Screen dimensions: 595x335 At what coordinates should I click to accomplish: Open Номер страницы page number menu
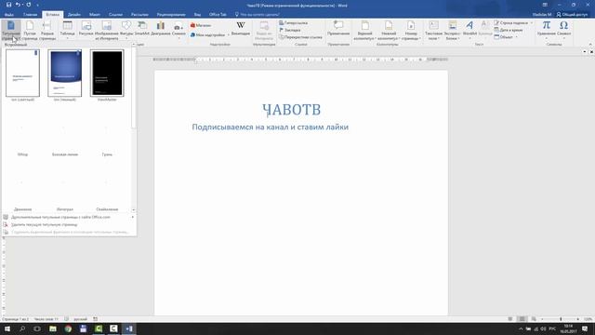click(411, 31)
